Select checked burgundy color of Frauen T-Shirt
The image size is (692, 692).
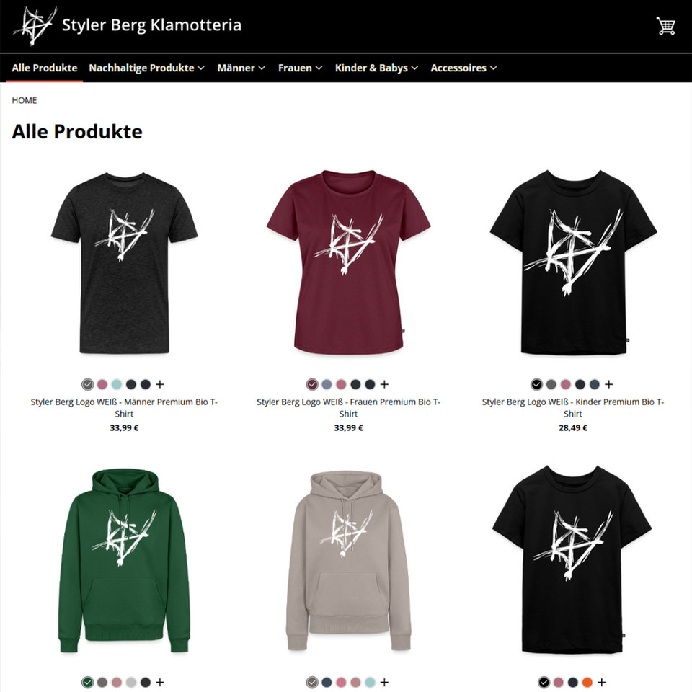[312, 384]
